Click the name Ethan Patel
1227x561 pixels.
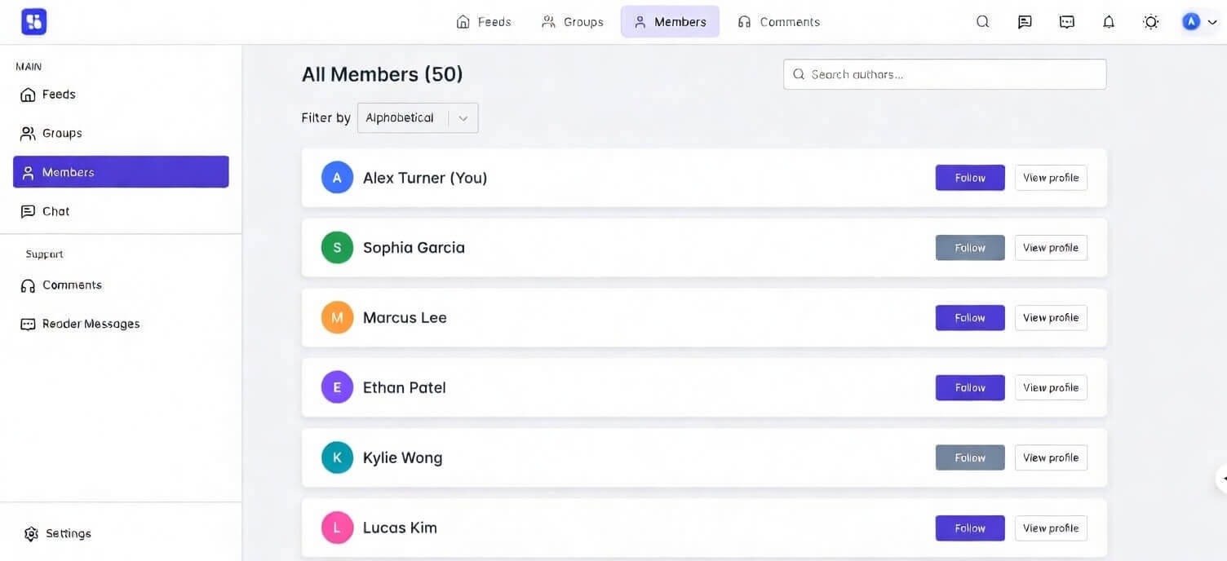tap(405, 388)
